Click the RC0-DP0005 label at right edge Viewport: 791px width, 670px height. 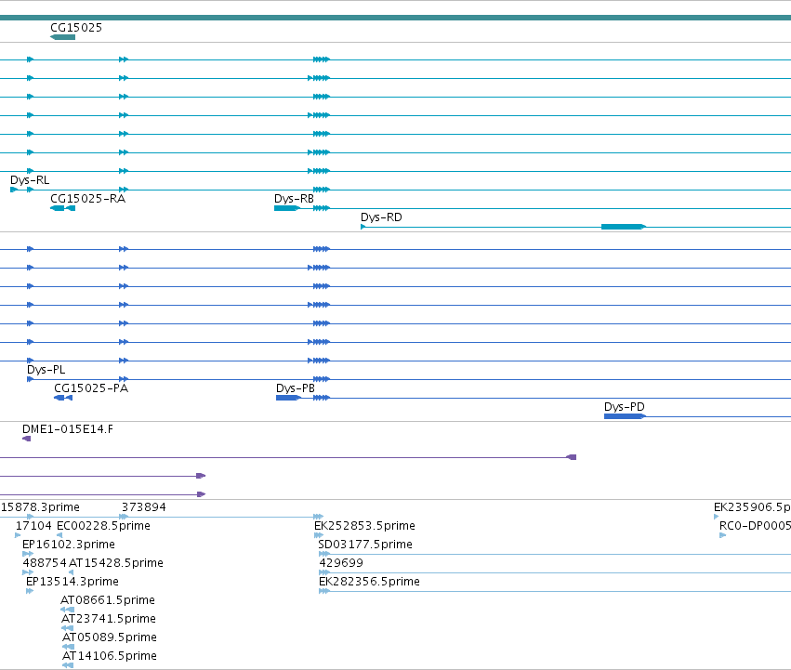(755, 526)
